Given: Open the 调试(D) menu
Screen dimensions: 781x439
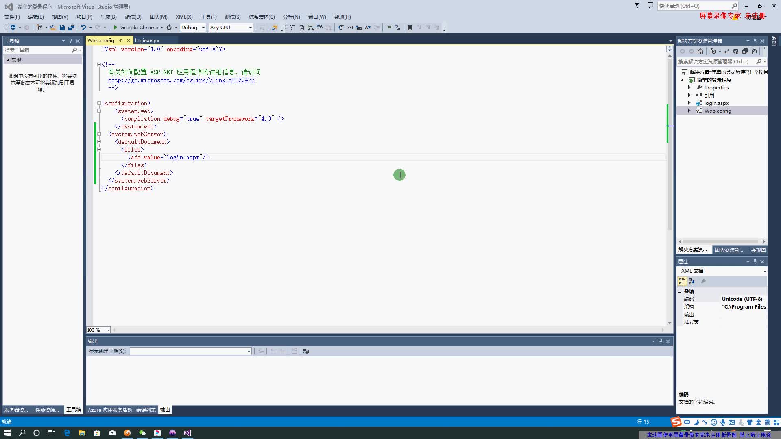Looking at the screenshot, I should coord(133,17).
